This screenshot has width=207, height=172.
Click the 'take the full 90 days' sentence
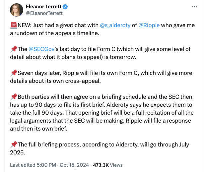tap(36, 113)
